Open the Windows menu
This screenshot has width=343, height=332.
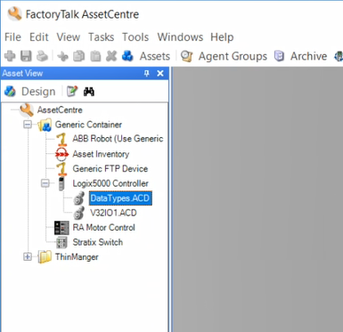180,37
